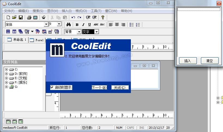The image size is (223, 132).
Task: Click the CB icon in bottom toolbar
Action: pyautogui.click(x=21, y=122)
